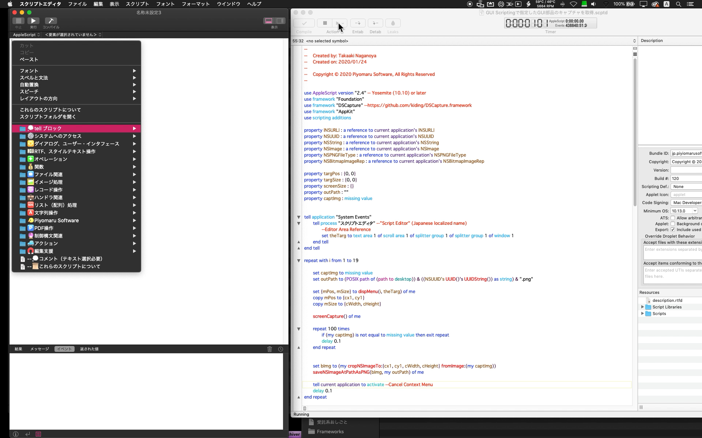Show the description info icon at bottom
702x438 pixels.
(x=16, y=434)
